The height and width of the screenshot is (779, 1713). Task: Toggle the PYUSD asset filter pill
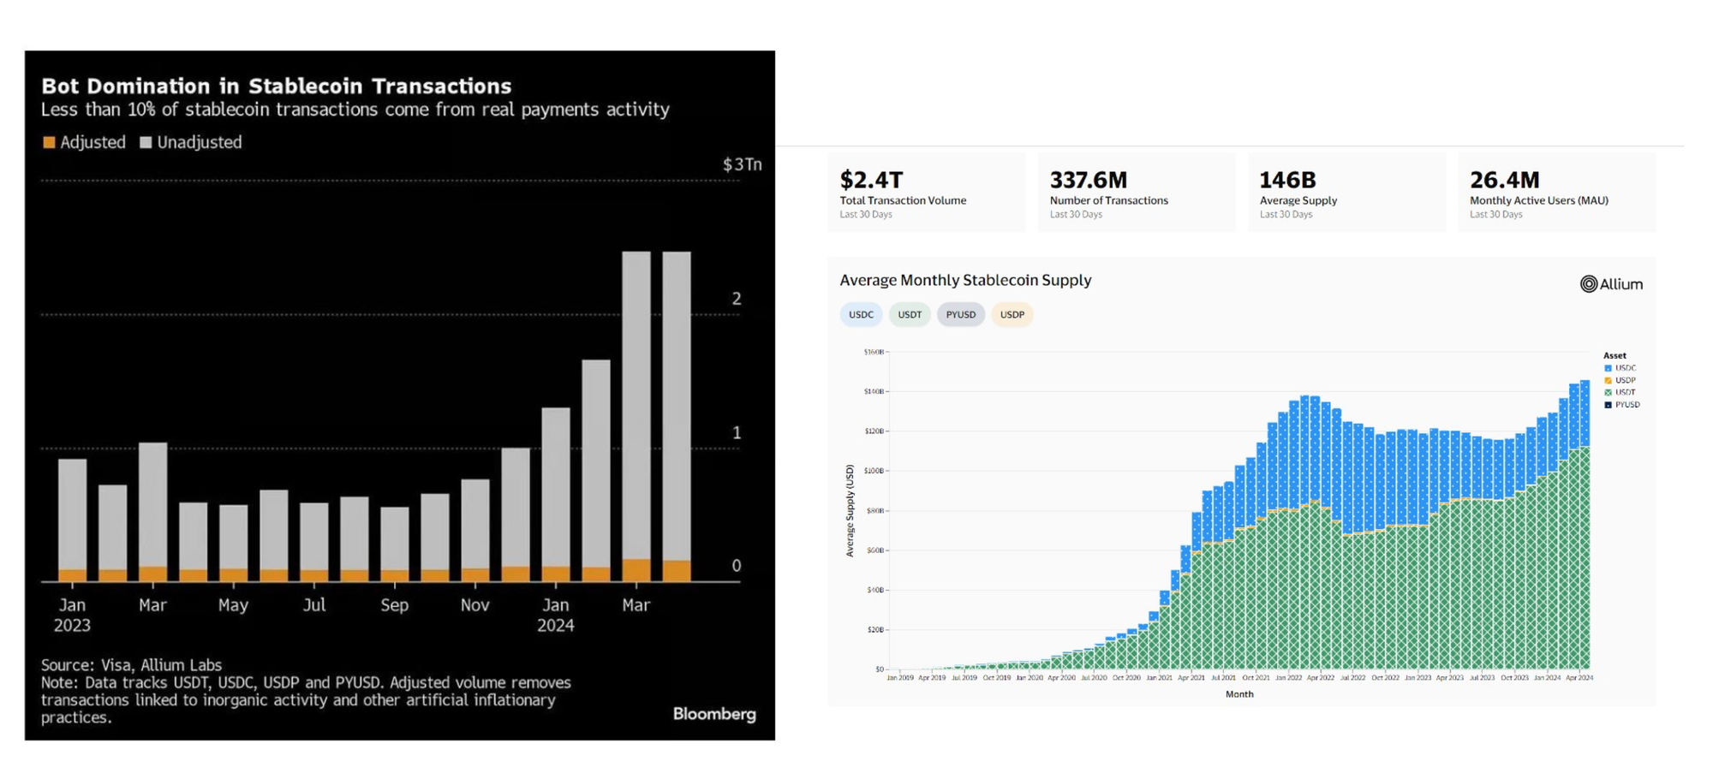[960, 315]
